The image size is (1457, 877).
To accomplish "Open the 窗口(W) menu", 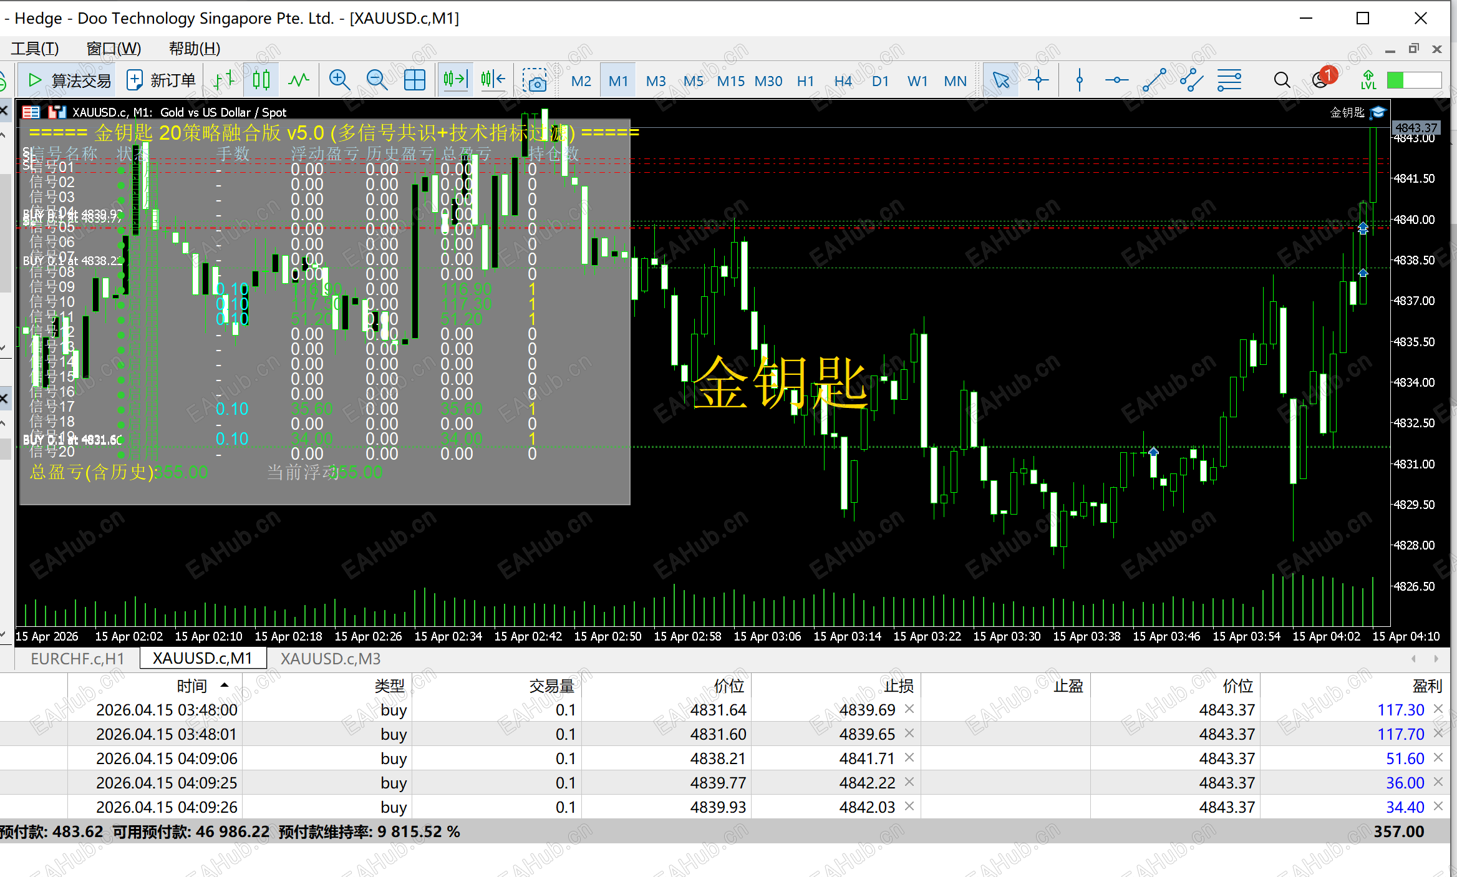I will 114,49.
